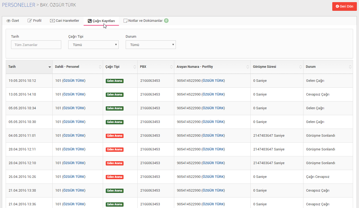The height and width of the screenshot is (208, 359).
Task: Click Cevapsız Çağrı status in 13.05.2016 row
Action: [318, 94]
